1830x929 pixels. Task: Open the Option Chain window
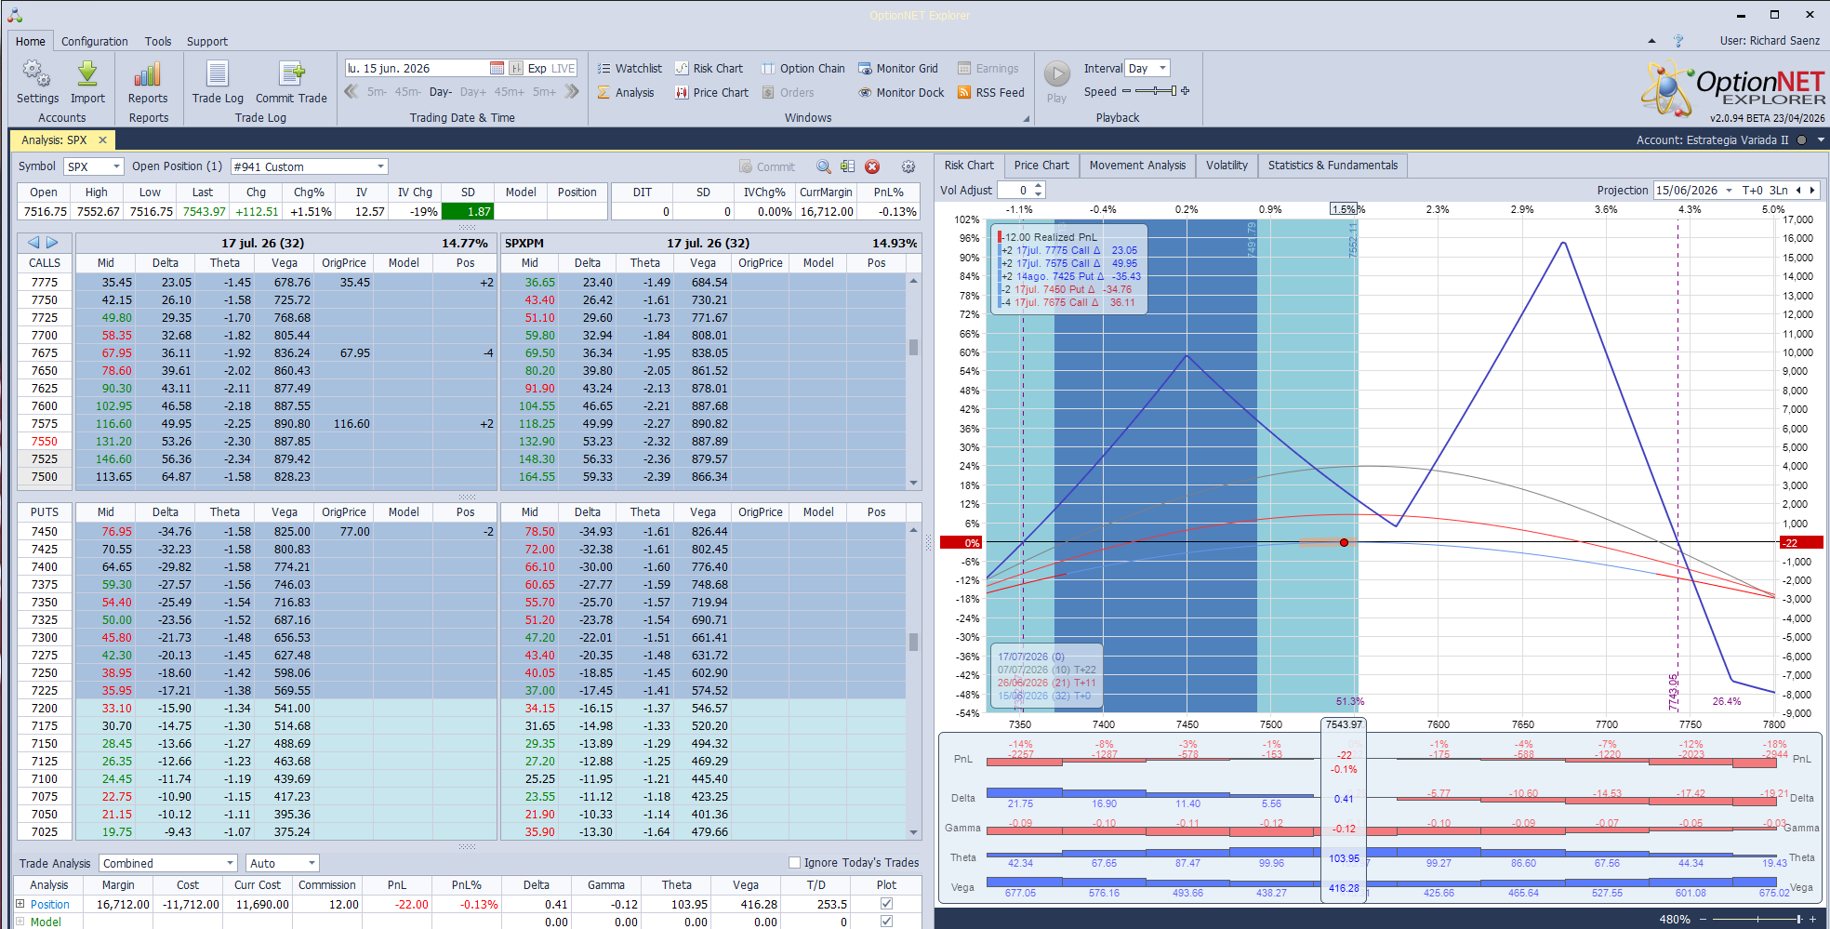tap(803, 68)
